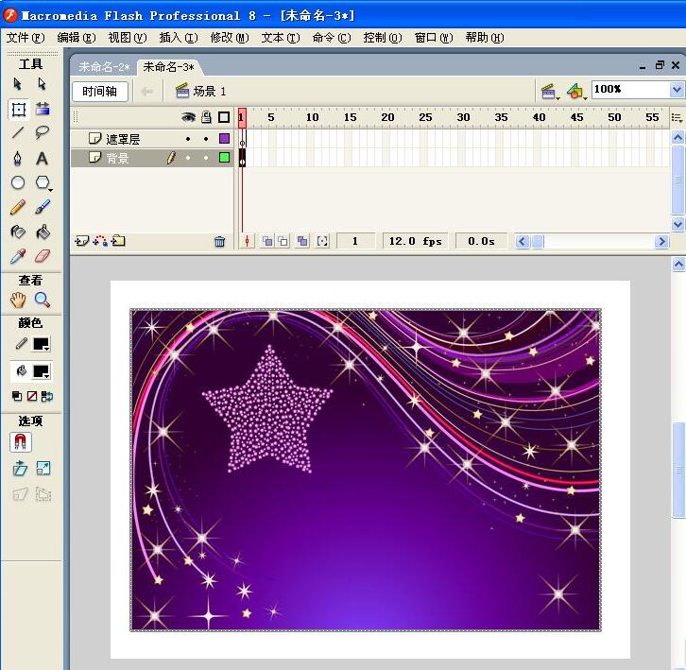Select the Text tool
The image size is (686, 670).
tap(42, 158)
